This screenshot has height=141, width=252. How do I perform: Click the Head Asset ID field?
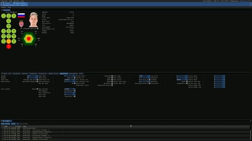coord(70,80)
